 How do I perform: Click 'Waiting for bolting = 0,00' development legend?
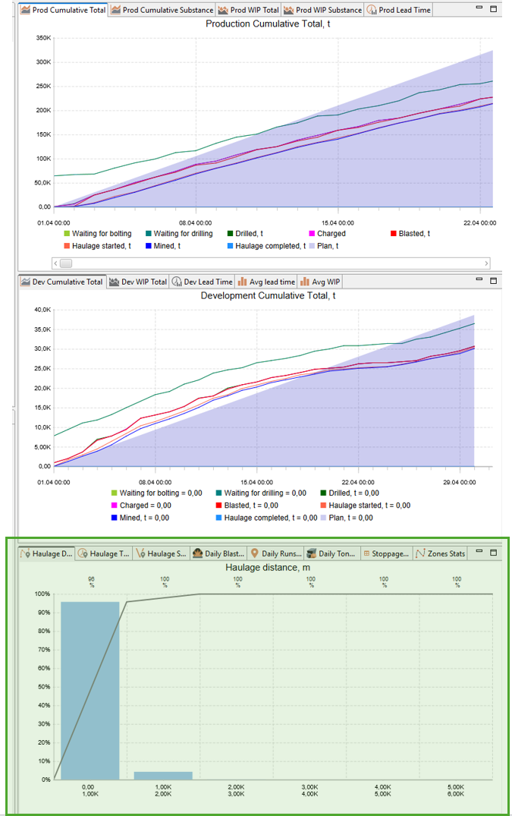click(x=156, y=493)
